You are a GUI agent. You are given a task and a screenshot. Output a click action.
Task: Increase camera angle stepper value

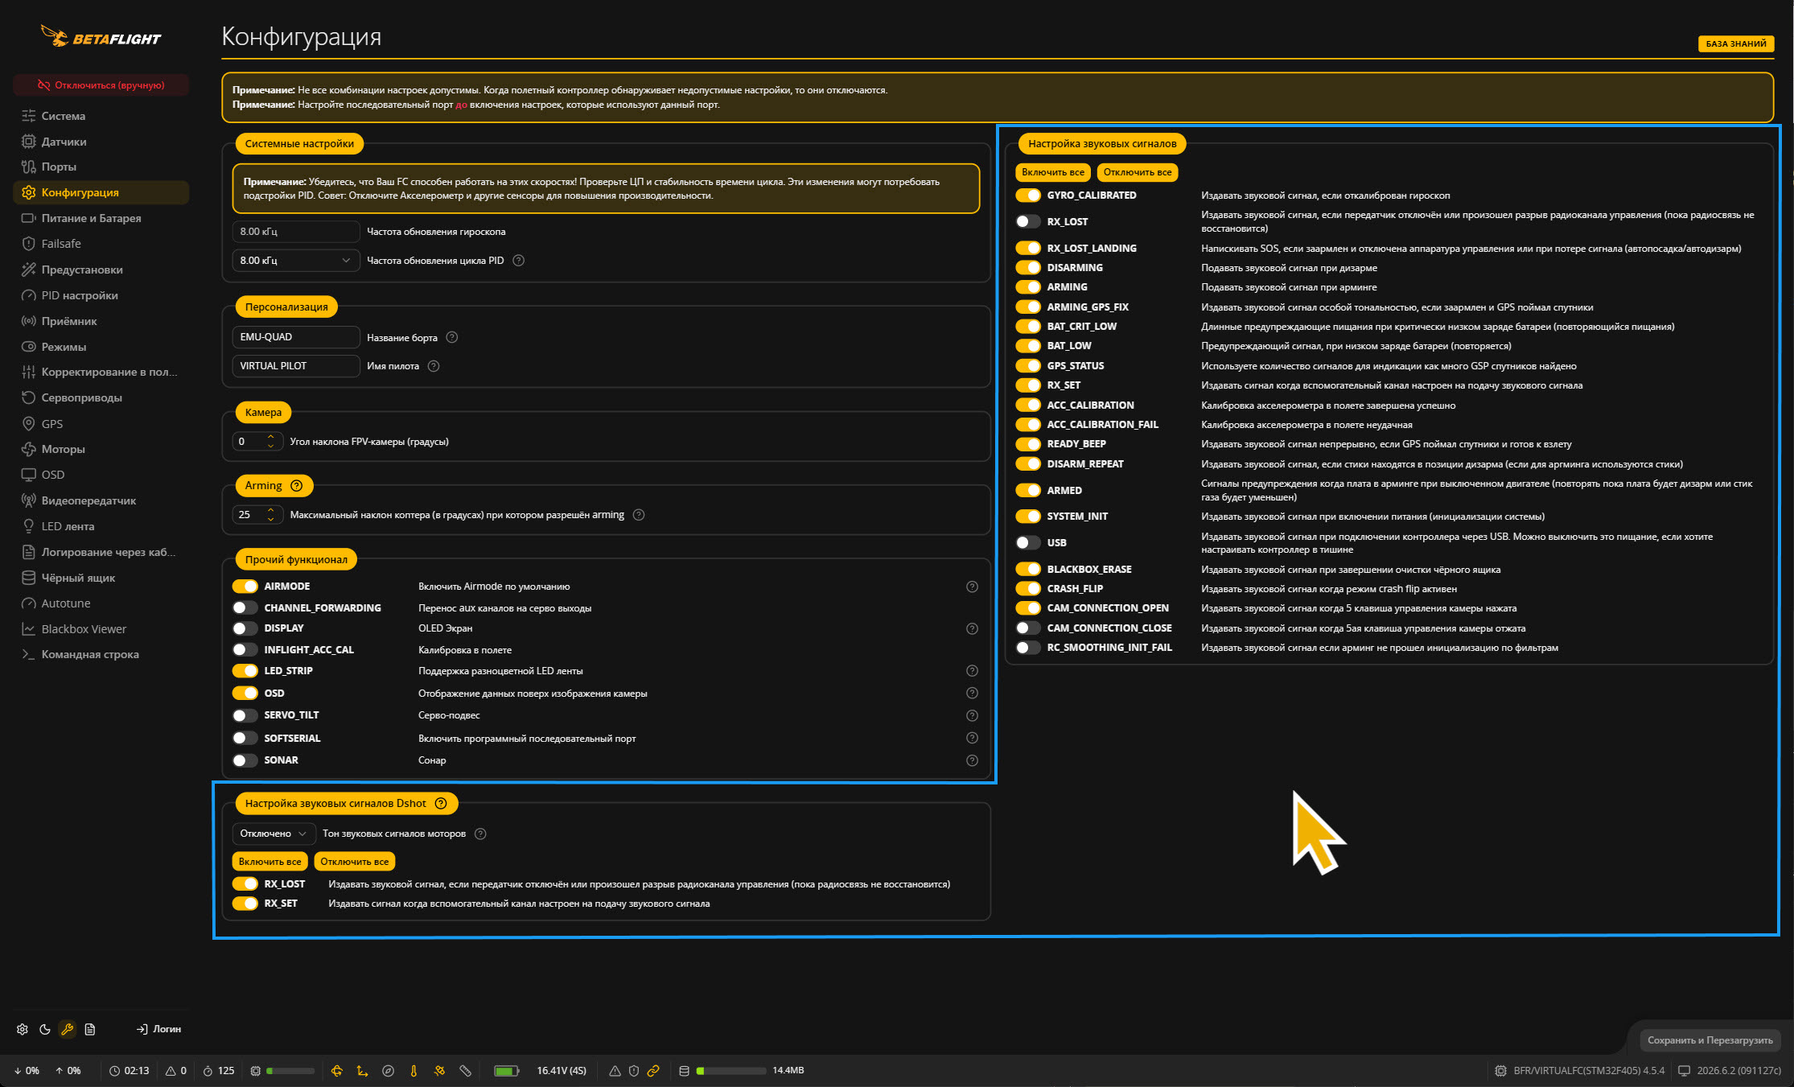pyautogui.click(x=271, y=437)
